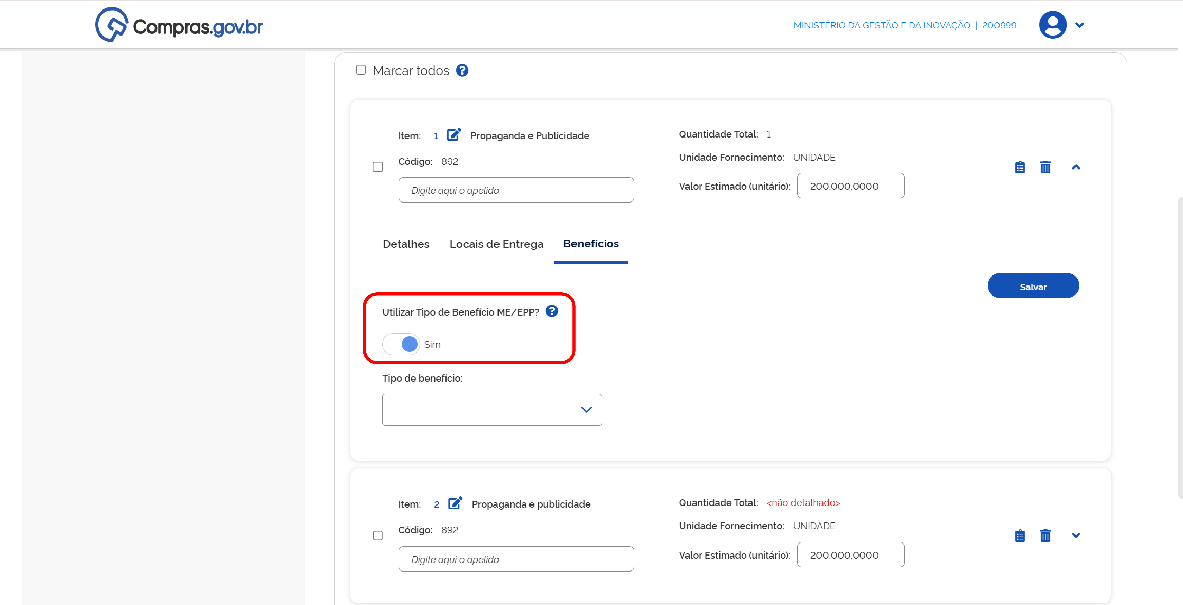
Task: Click the Compras.gov.br logo
Action: point(179,25)
